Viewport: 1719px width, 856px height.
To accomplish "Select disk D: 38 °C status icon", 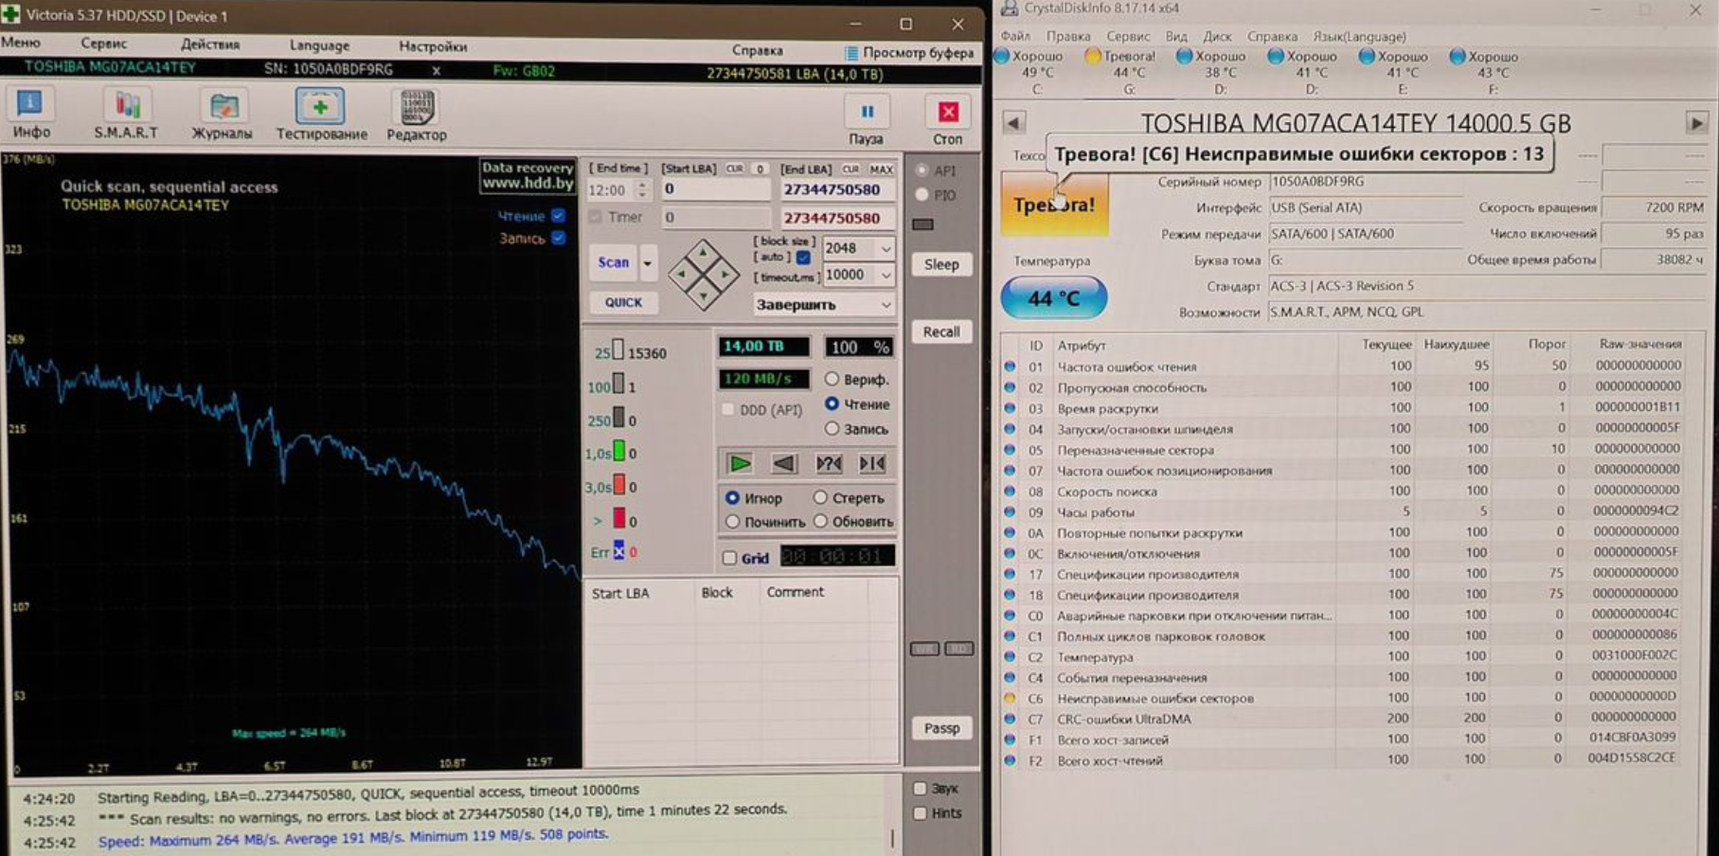I will click(1184, 57).
